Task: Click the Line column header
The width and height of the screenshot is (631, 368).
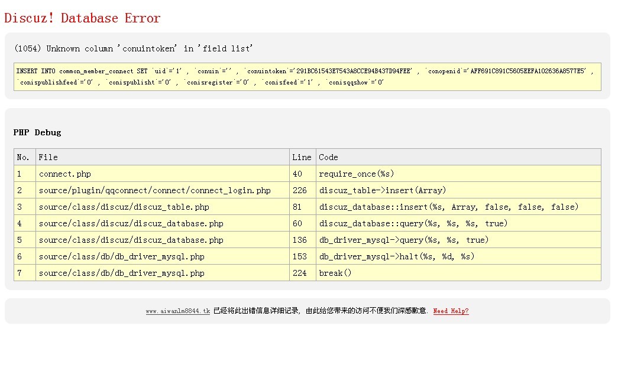Action: (x=303, y=157)
